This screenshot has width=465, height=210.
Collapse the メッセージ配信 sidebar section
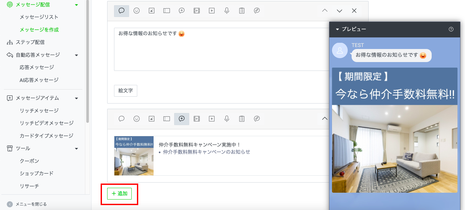tap(76, 5)
